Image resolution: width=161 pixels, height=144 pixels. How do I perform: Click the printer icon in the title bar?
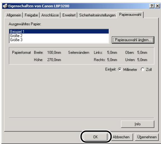tap(5, 6)
